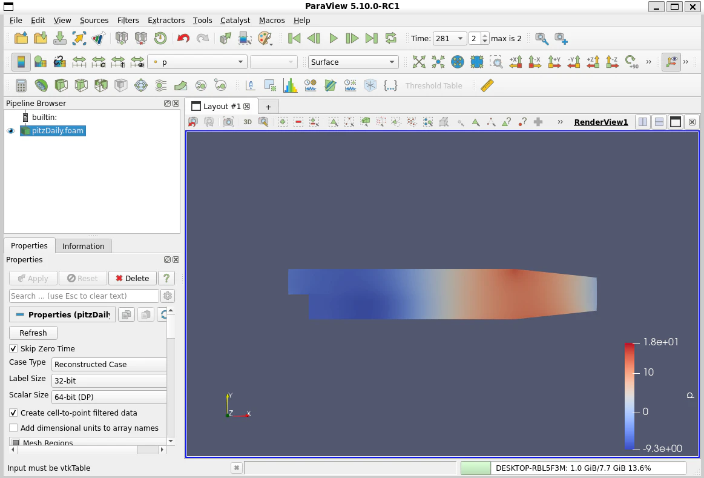Expand more view toolbar selection tools
Screen dimensions: 704x478
click(x=560, y=122)
